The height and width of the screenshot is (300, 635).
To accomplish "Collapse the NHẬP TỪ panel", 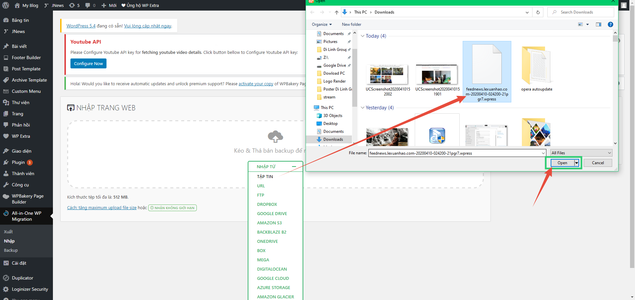I will [294, 166].
